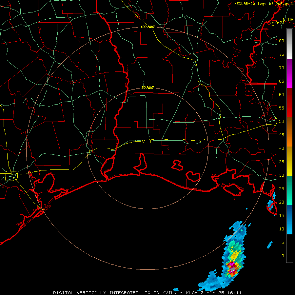Screen dimensions: 295x295
Task: Select the green segment of the color scale
Action: click(x=289, y=190)
